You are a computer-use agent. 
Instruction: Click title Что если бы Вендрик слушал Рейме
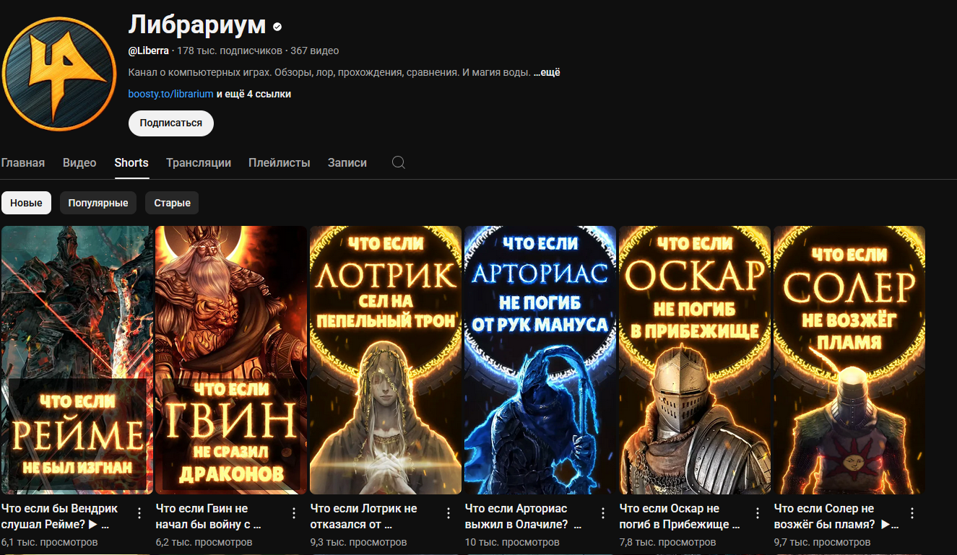tap(60, 517)
